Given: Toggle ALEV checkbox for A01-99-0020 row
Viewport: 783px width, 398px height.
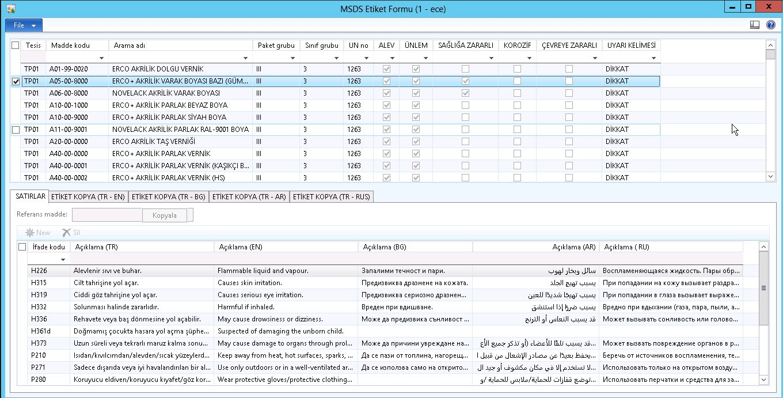Looking at the screenshot, I should click(x=387, y=69).
